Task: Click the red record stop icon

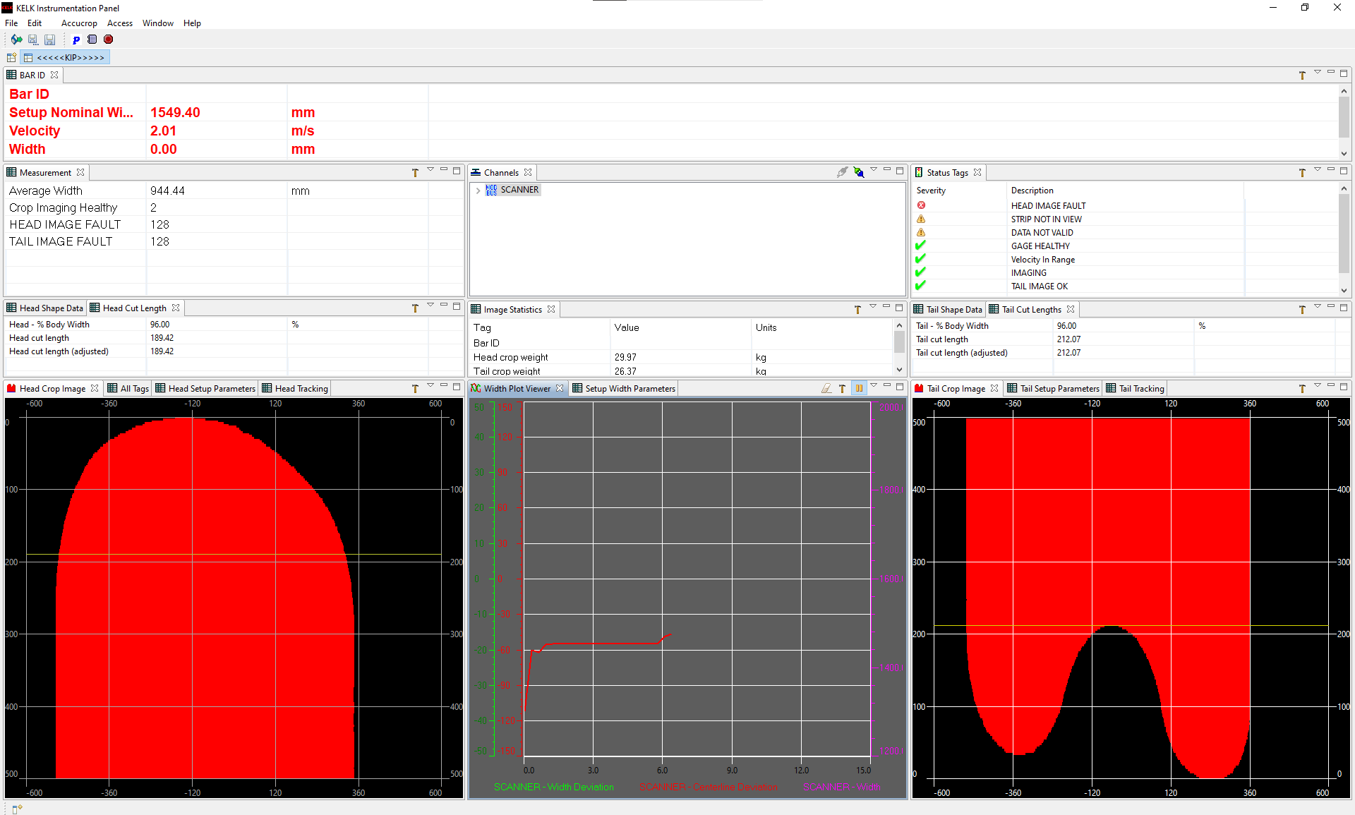Action: pos(108,40)
